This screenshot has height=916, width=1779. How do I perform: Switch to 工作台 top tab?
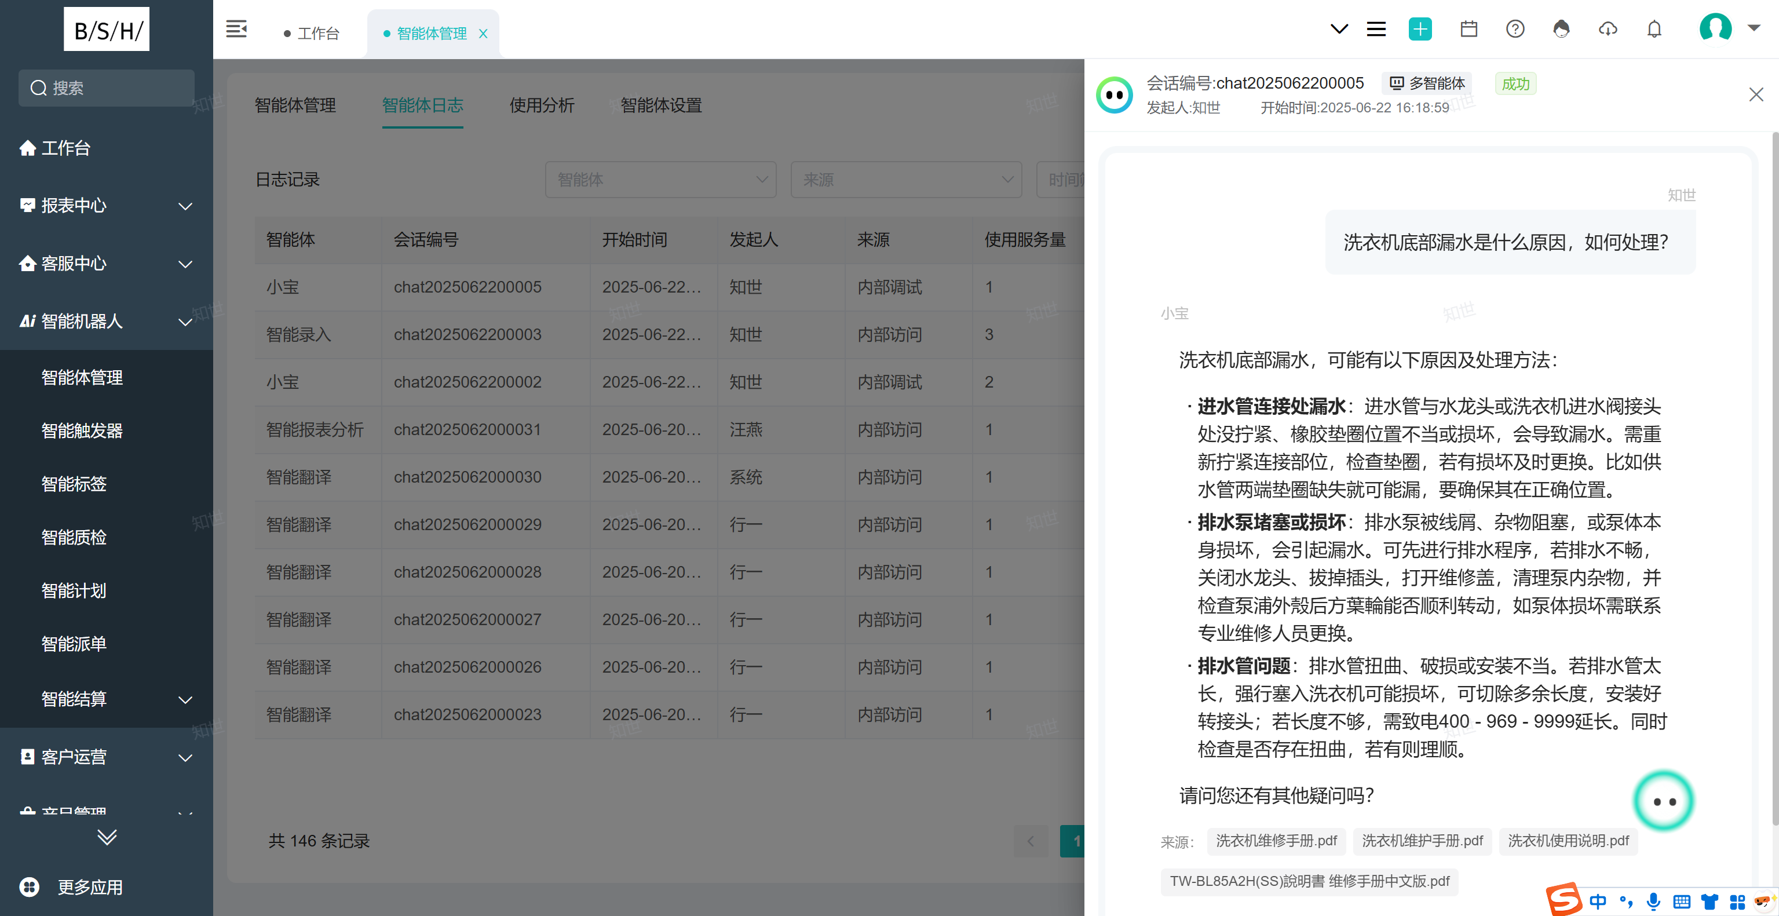point(312,33)
